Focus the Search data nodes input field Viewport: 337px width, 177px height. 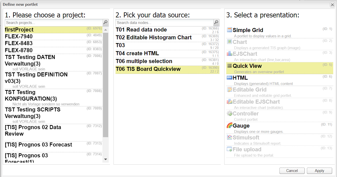coord(165,23)
